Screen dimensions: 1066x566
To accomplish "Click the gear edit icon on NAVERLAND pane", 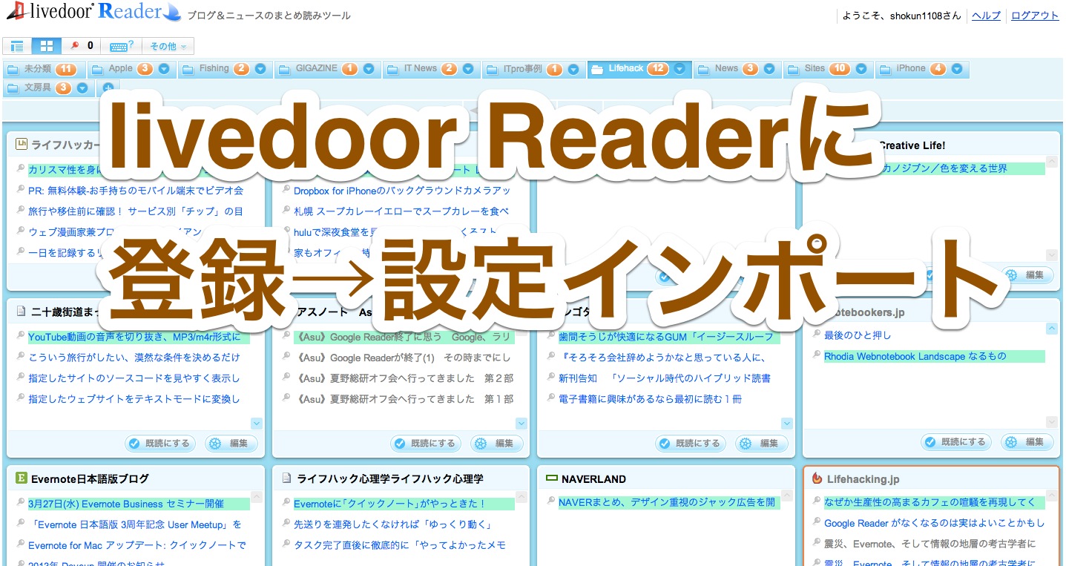I will coord(762,442).
